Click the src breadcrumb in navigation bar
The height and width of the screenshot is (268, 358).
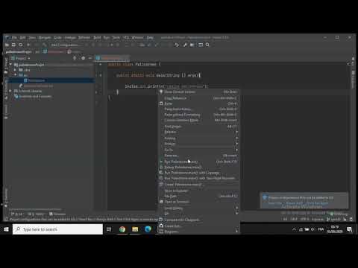click(x=37, y=52)
